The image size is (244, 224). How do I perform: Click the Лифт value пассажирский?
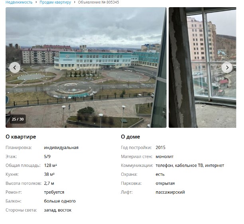tap(170, 192)
